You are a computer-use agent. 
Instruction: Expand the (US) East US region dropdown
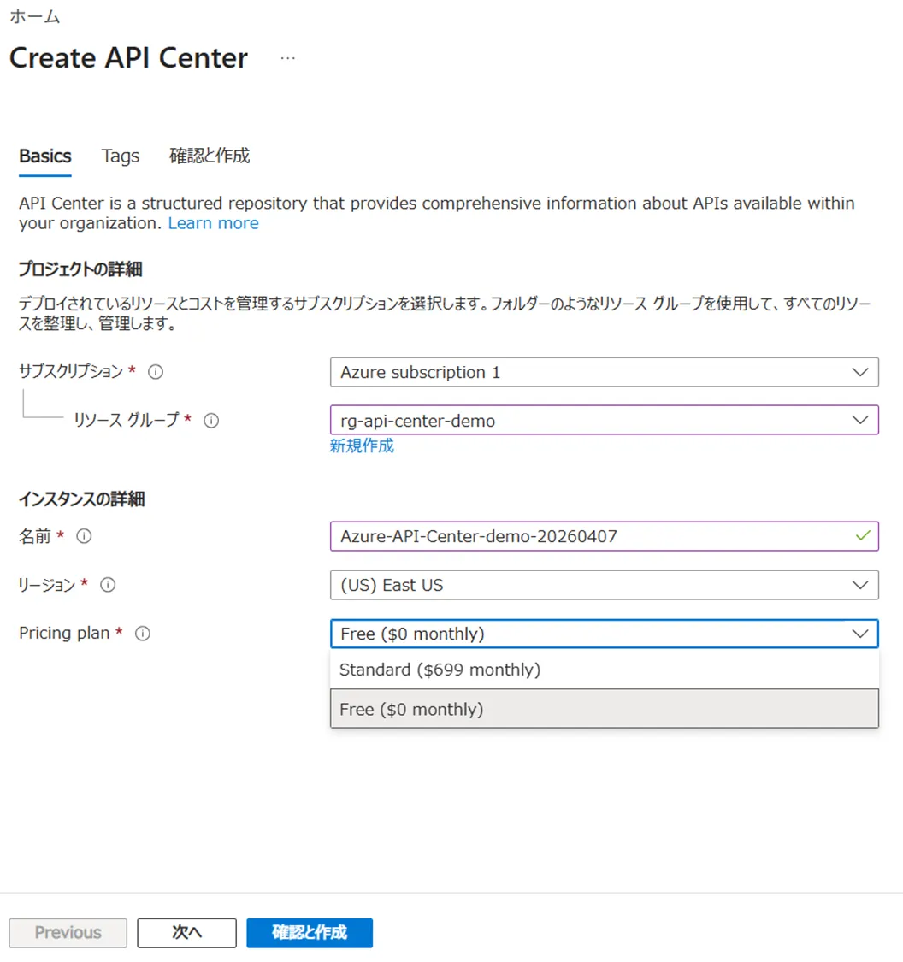[x=604, y=585]
